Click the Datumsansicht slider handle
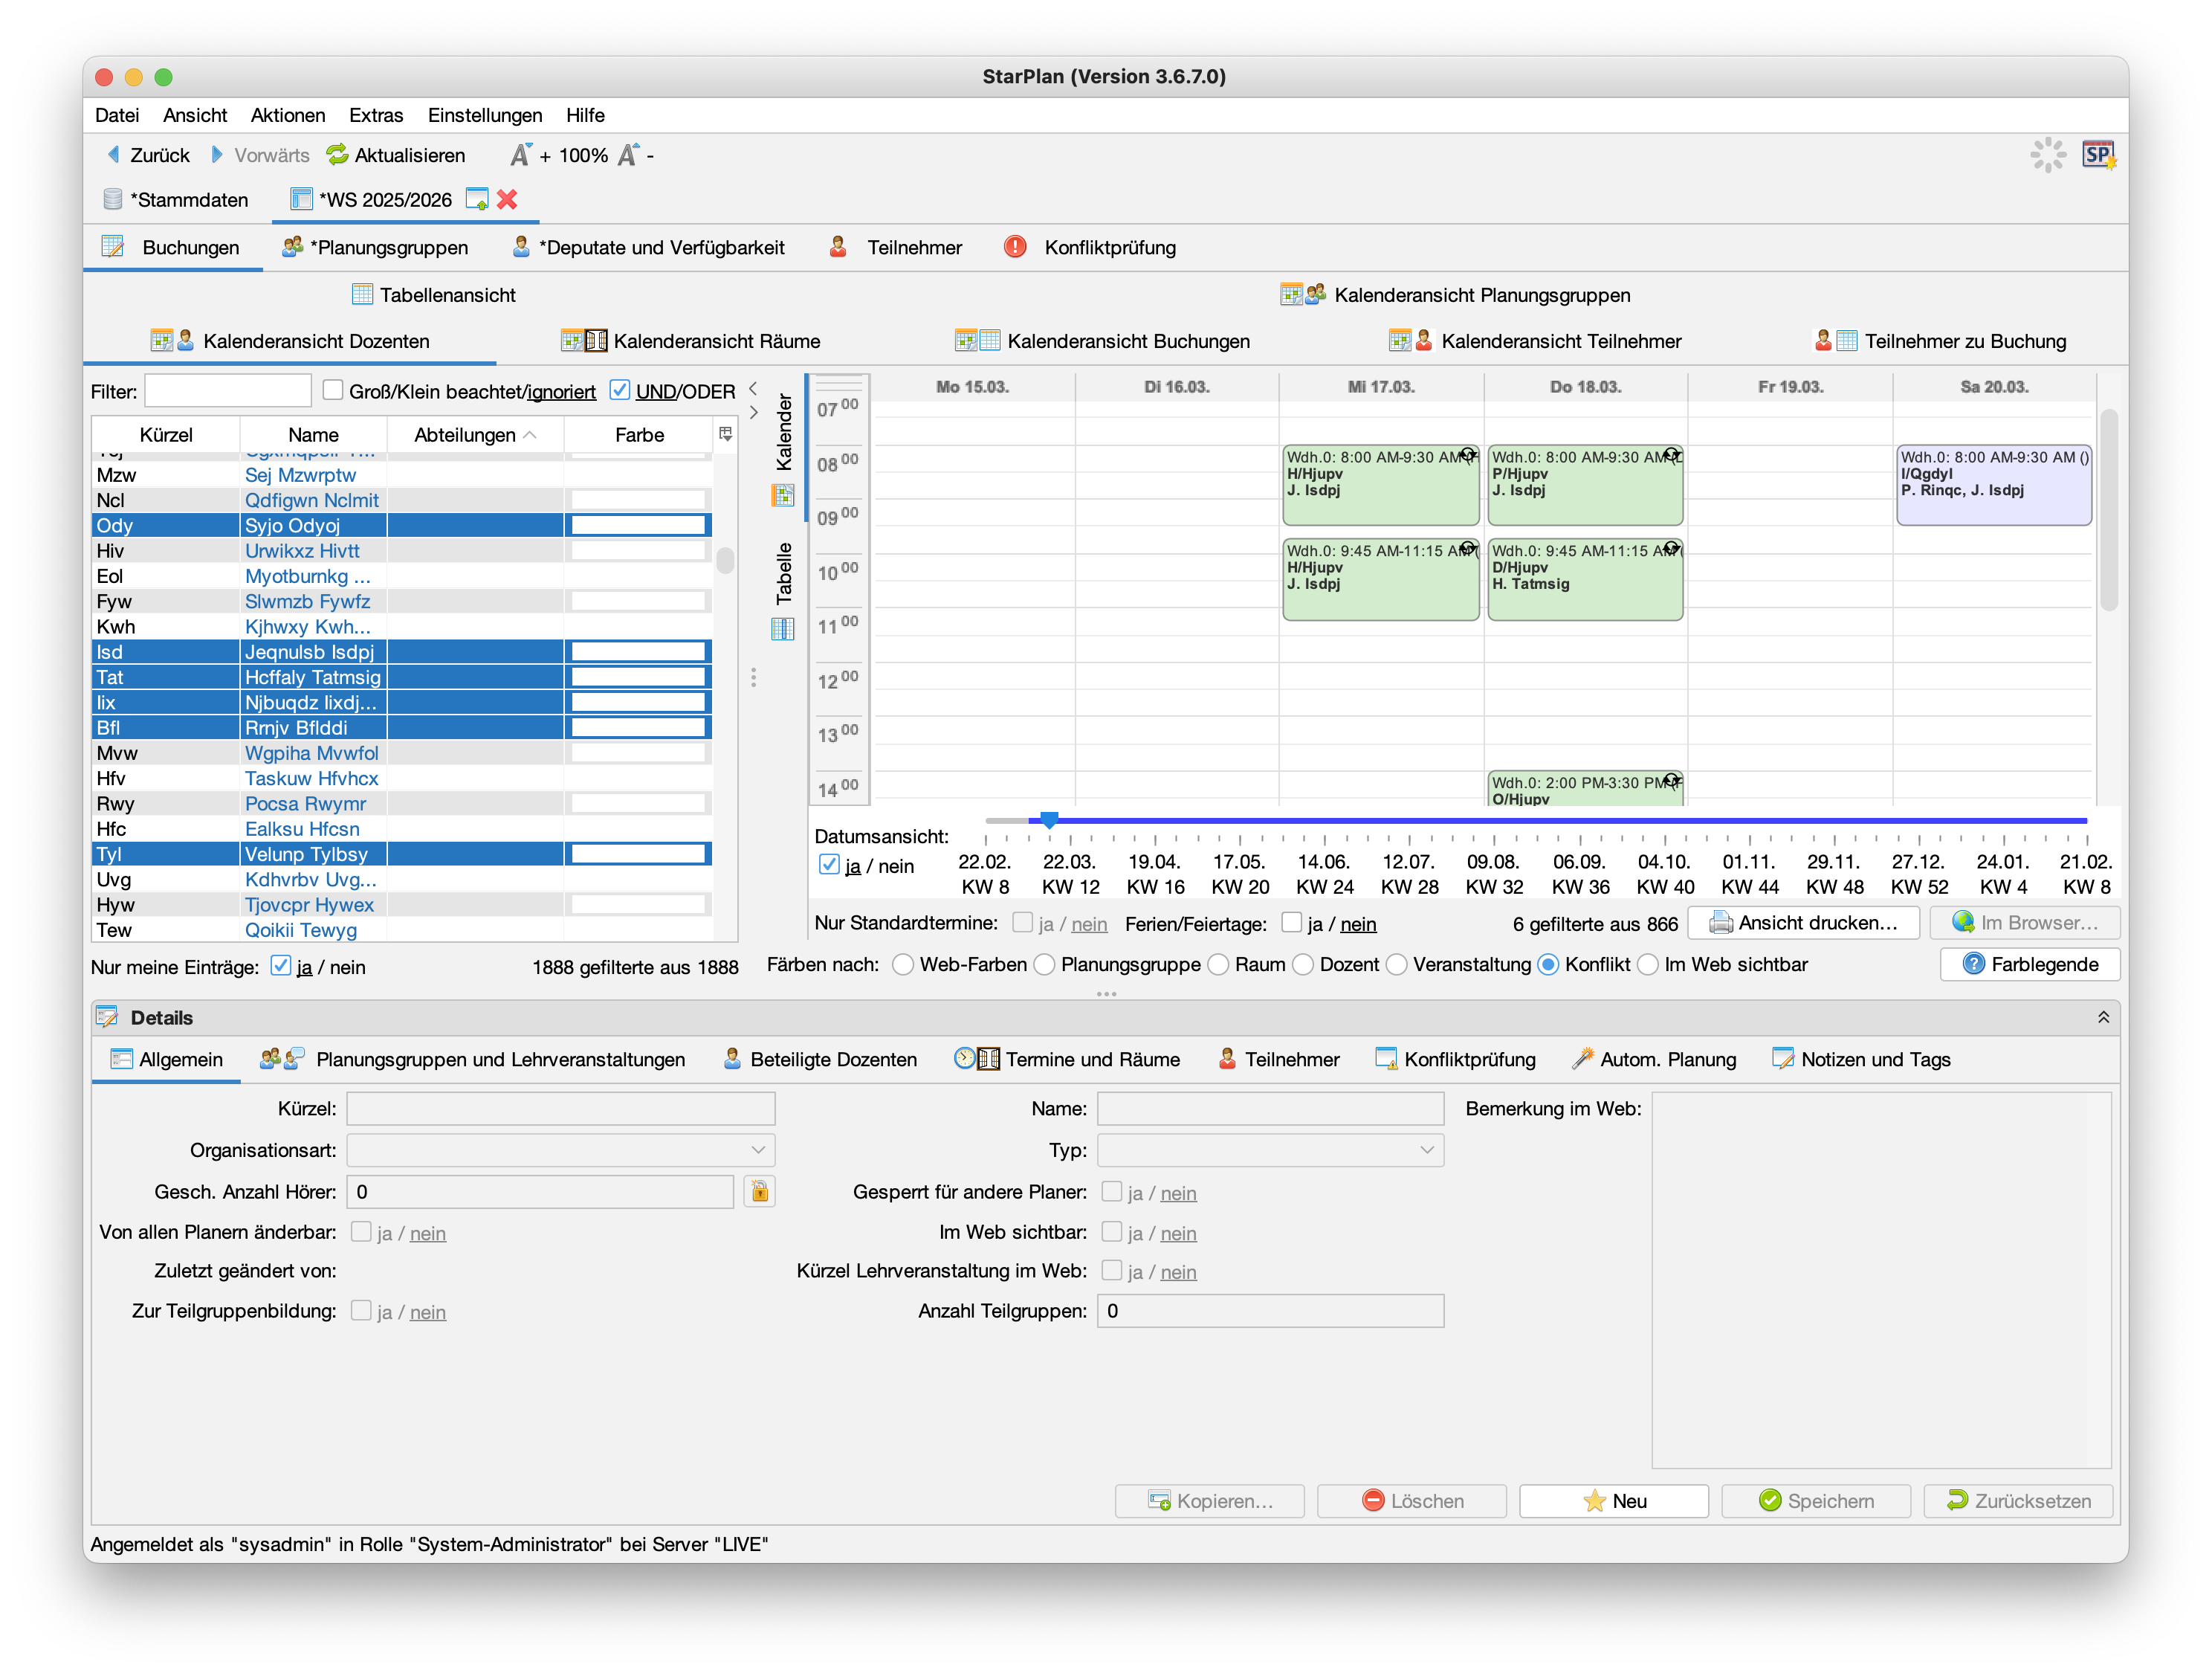 (x=1049, y=819)
